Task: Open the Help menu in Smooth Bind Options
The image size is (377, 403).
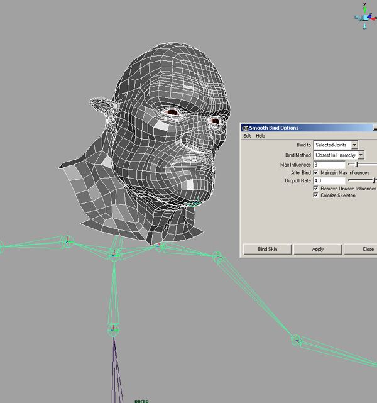Action: coord(260,136)
